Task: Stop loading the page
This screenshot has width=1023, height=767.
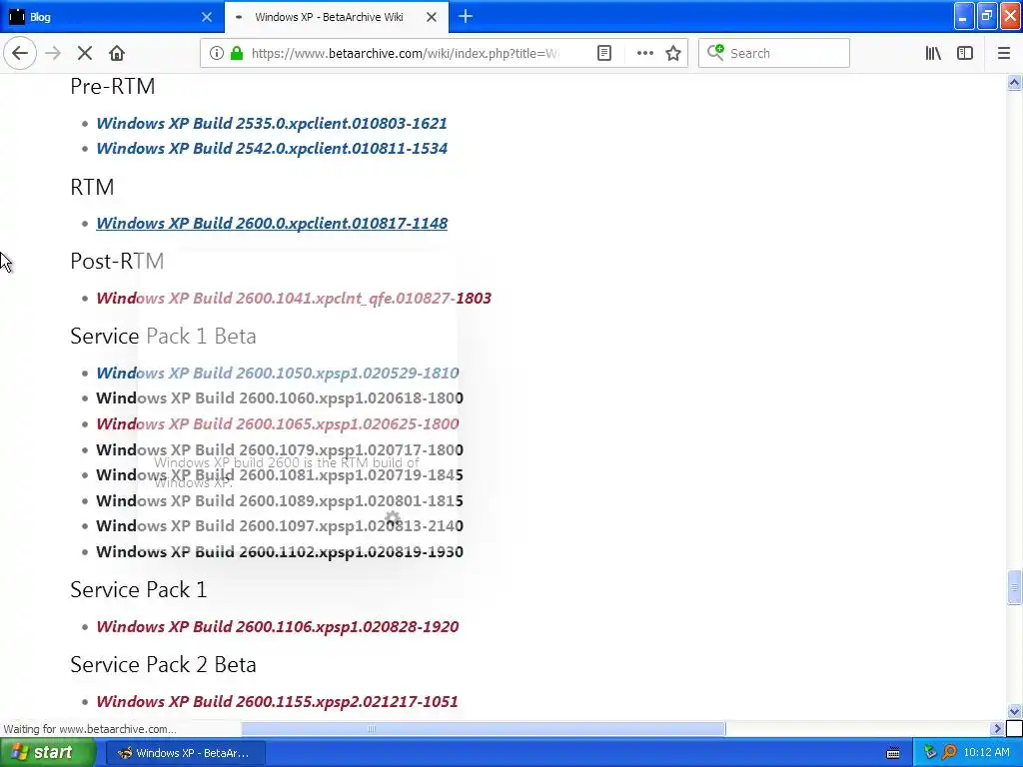Action: [85, 54]
